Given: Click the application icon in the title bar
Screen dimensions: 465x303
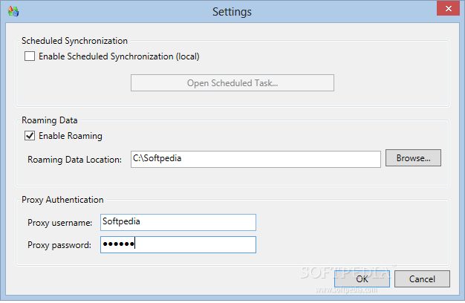Looking at the screenshot, I should [x=13, y=11].
